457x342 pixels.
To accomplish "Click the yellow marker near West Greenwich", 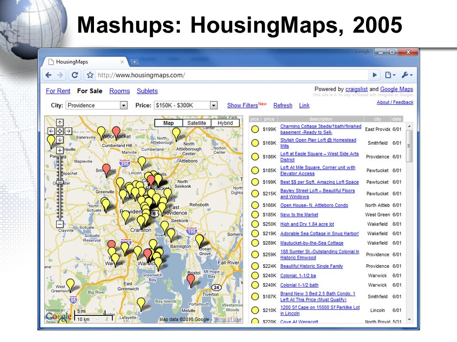I will [x=70, y=285].
